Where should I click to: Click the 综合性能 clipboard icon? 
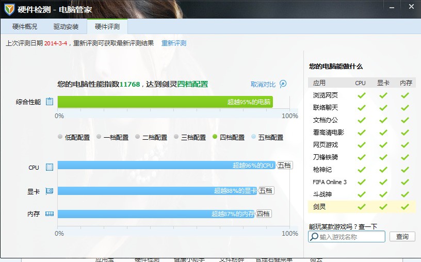click(50, 102)
